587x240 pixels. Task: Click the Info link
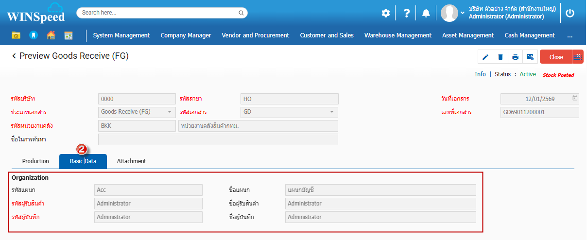click(x=480, y=74)
